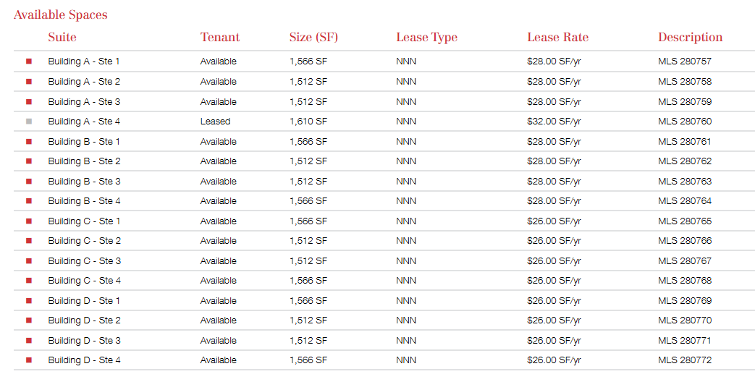Sort by the Suite column header
Image resolution: width=755 pixels, height=382 pixels.
pos(62,38)
